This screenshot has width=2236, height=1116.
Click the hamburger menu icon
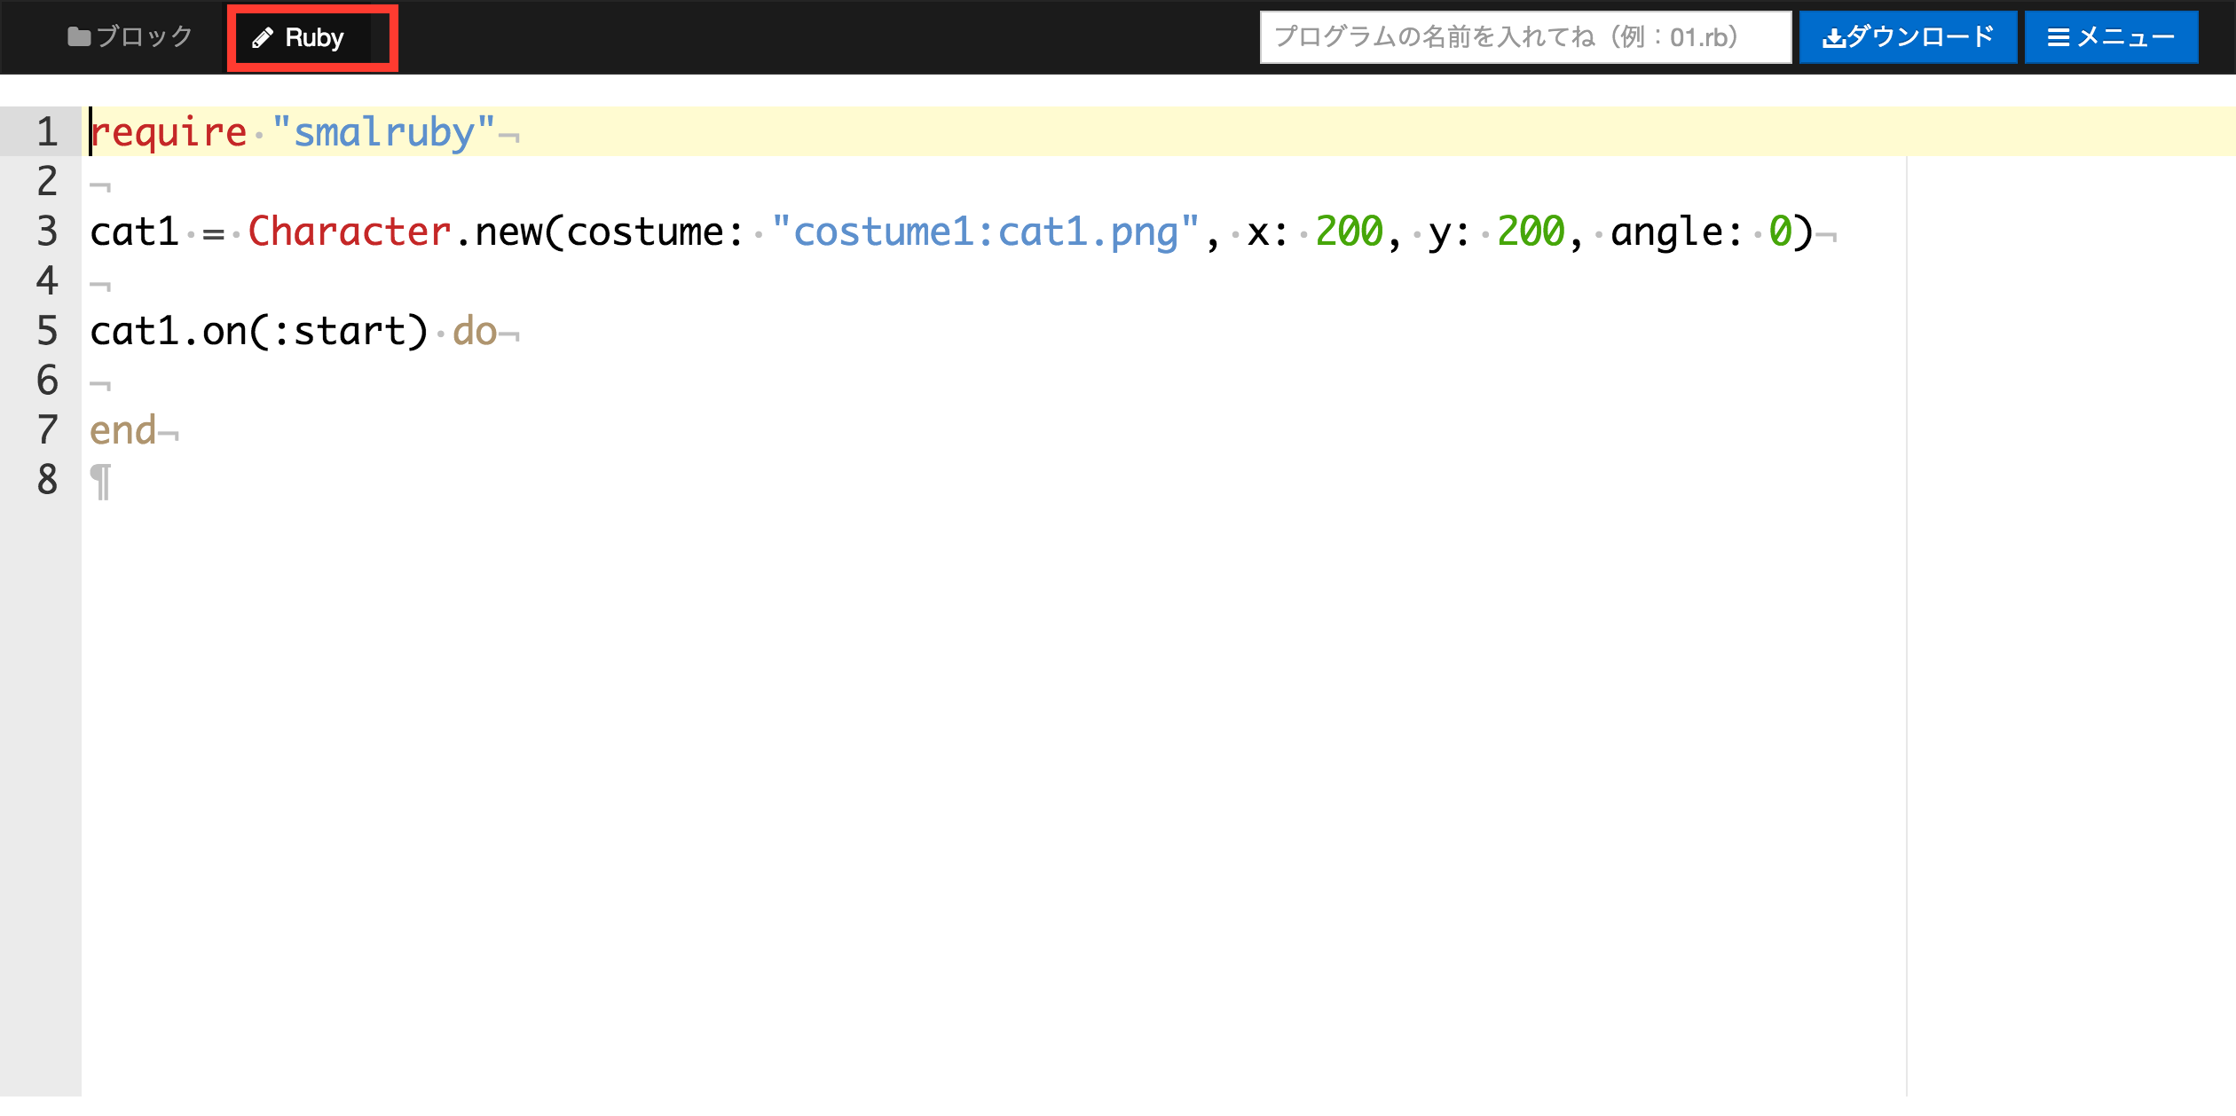pyautogui.click(x=2058, y=38)
